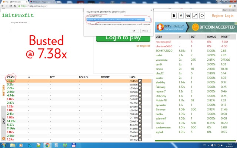Open File Explorer folder on the taskbar

13,145
